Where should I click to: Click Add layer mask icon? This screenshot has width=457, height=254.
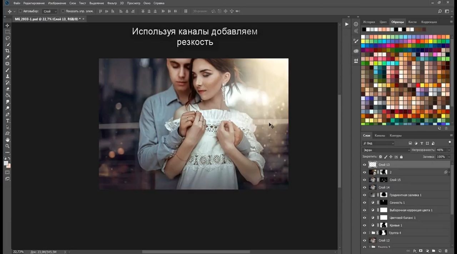[x=421, y=251]
